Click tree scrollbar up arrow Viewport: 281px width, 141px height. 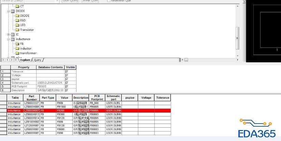tap(238, 6)
